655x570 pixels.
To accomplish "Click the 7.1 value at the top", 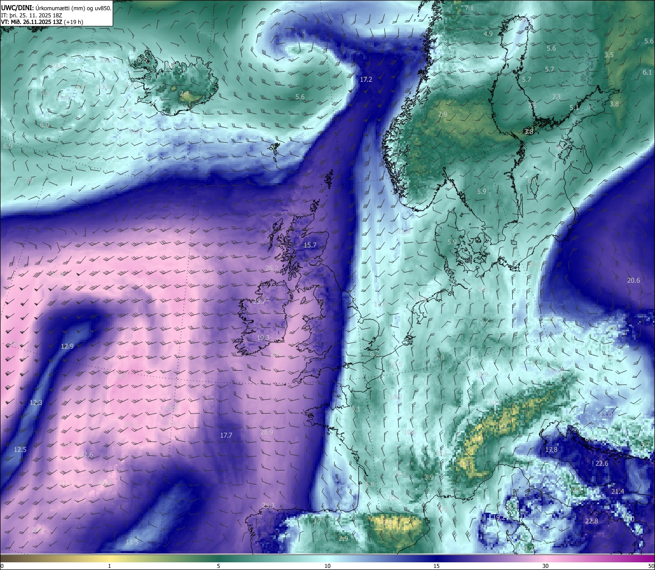I will [469, 8].
